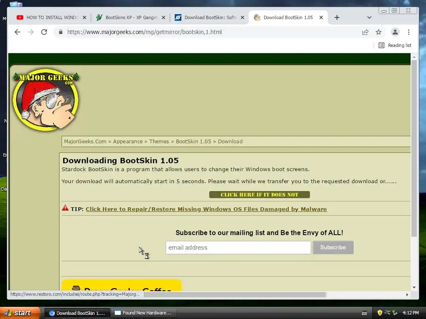This screenshot has width=426, height=319.
Task: Open the Reading list panel
Action: 395,45
